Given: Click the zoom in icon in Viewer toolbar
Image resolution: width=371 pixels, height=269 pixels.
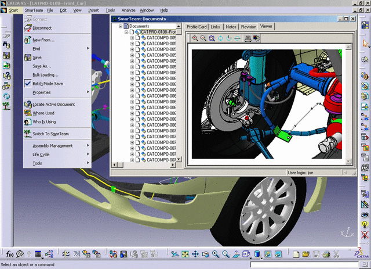Looking at the screenshot, I should pos(195,38).
